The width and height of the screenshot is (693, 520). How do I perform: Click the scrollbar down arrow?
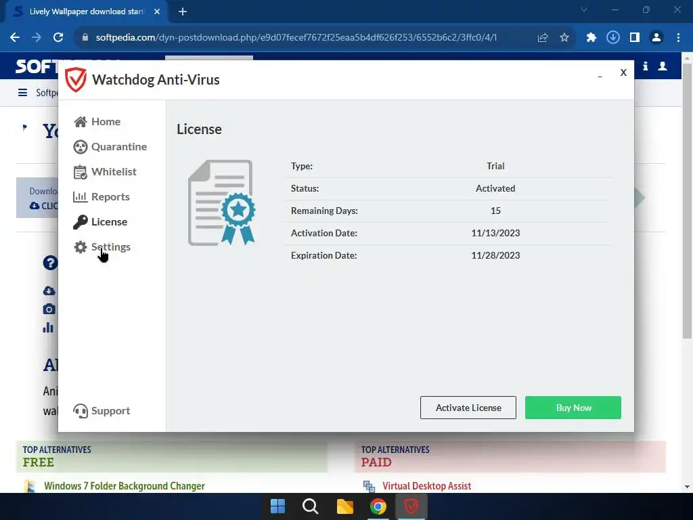click(687, 487)
